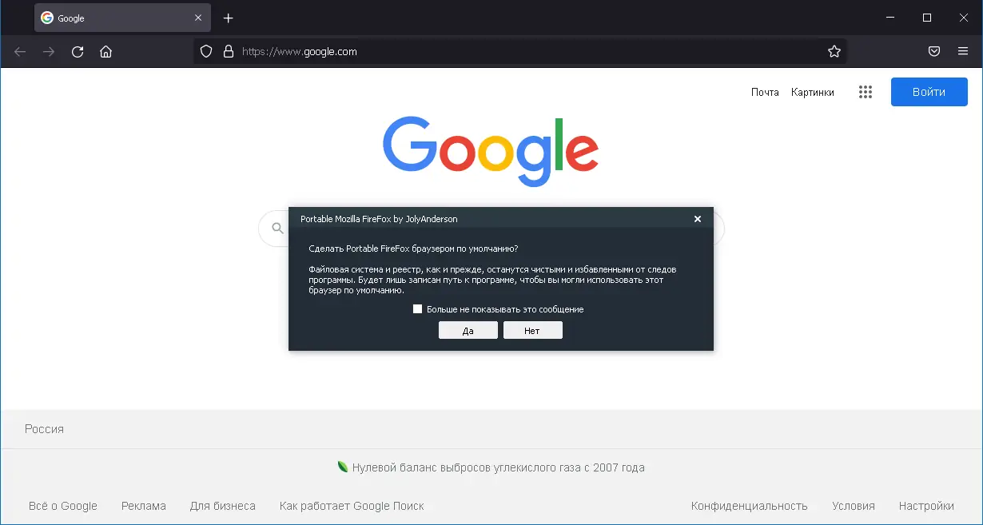The width and height of the screenshot is (983, 525).
Task: Open the Картинки link
Action: (813, 92)
